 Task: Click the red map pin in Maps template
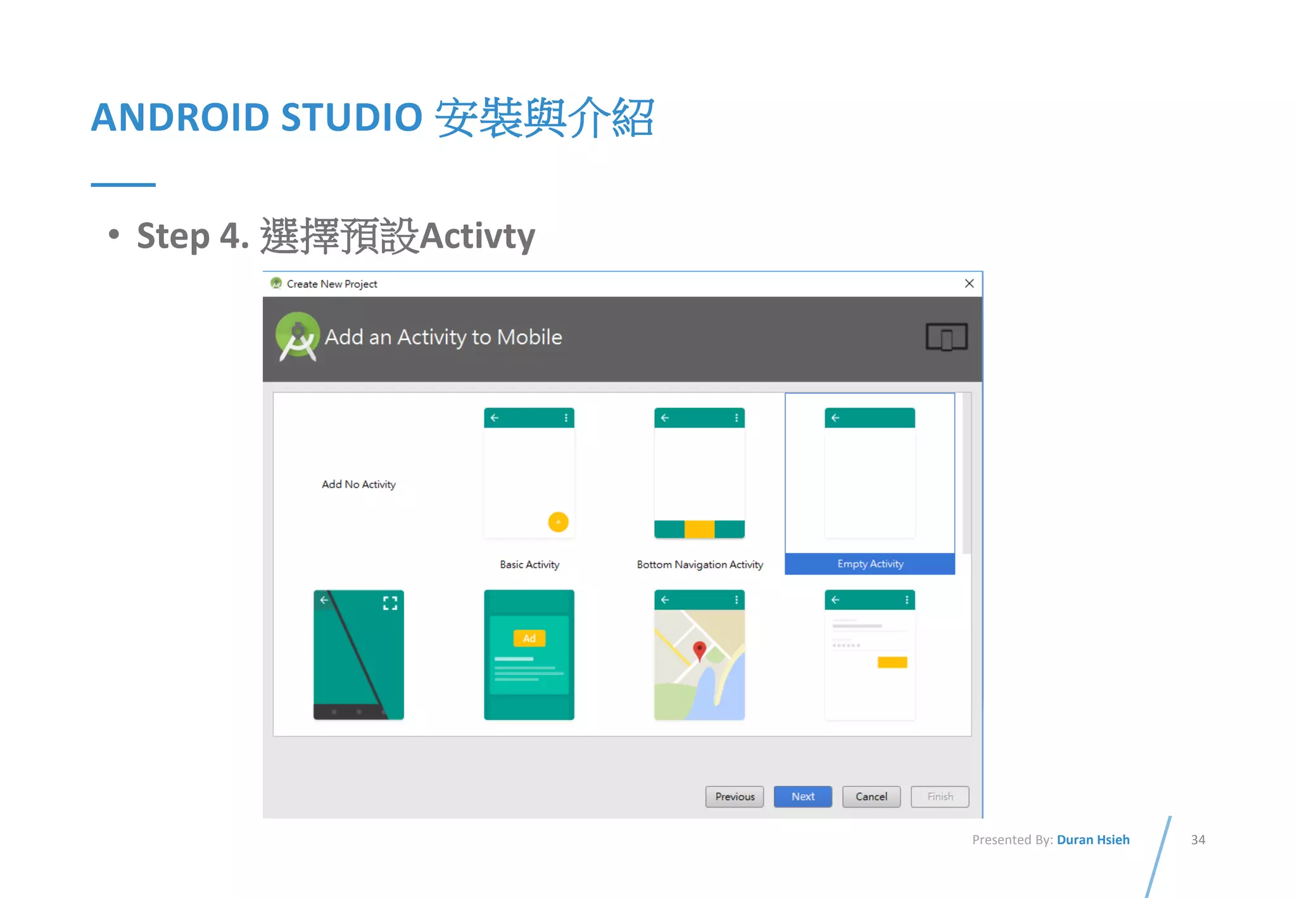(699, 650)
